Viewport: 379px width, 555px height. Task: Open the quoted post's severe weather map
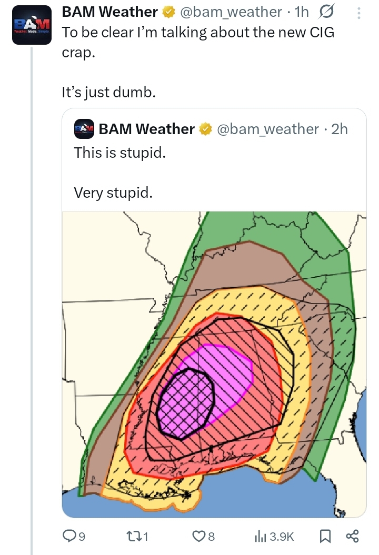click(214, 364)
